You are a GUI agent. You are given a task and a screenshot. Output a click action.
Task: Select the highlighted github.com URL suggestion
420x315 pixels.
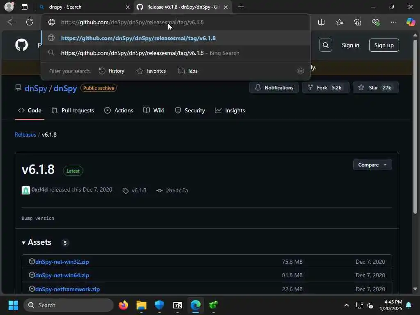coord(176,38)
